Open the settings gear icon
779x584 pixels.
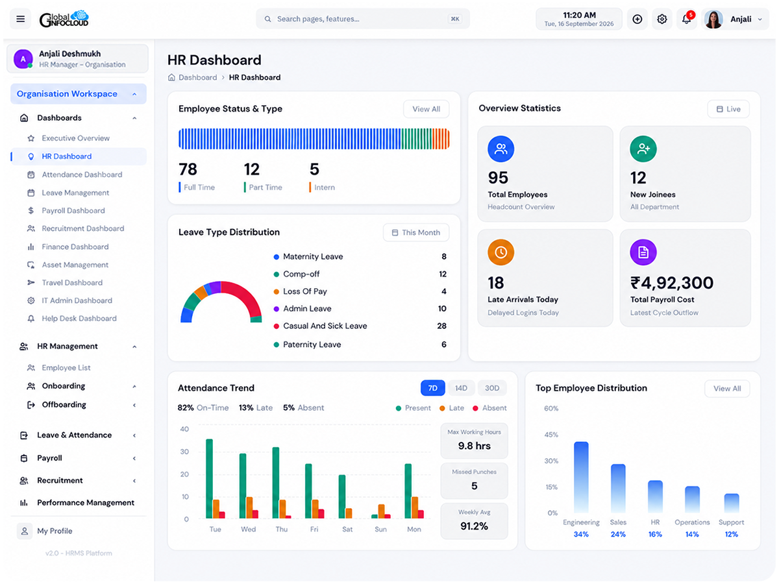coord(662,19)
